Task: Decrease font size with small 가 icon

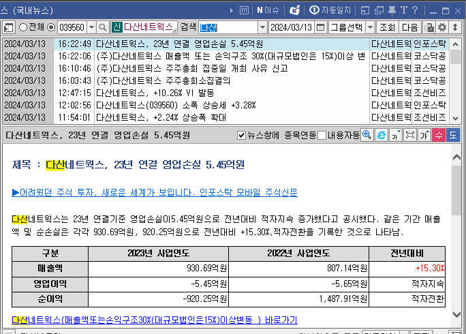Action: [396, 136]
